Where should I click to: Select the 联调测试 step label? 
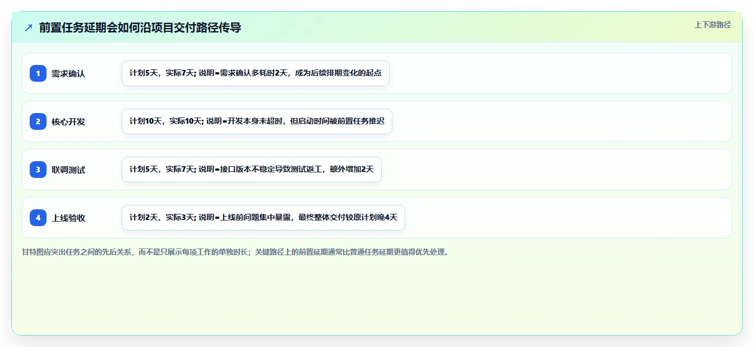68,170
